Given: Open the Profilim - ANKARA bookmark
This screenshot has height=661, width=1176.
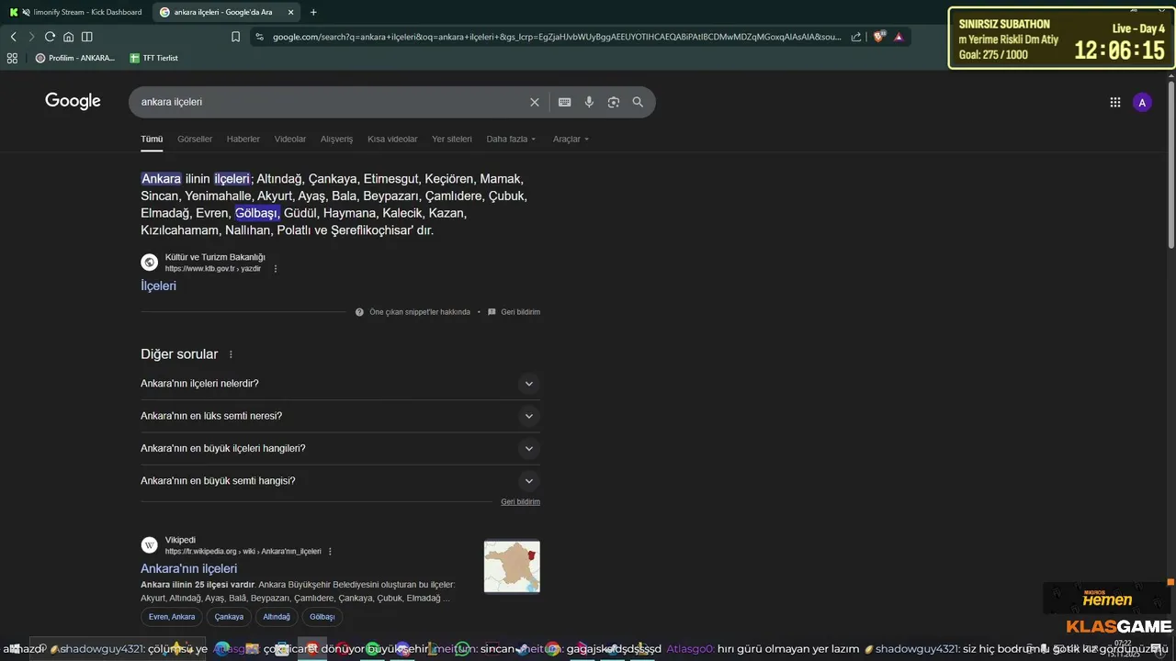Looking at the screenshot, I should [x=75, y=58].
